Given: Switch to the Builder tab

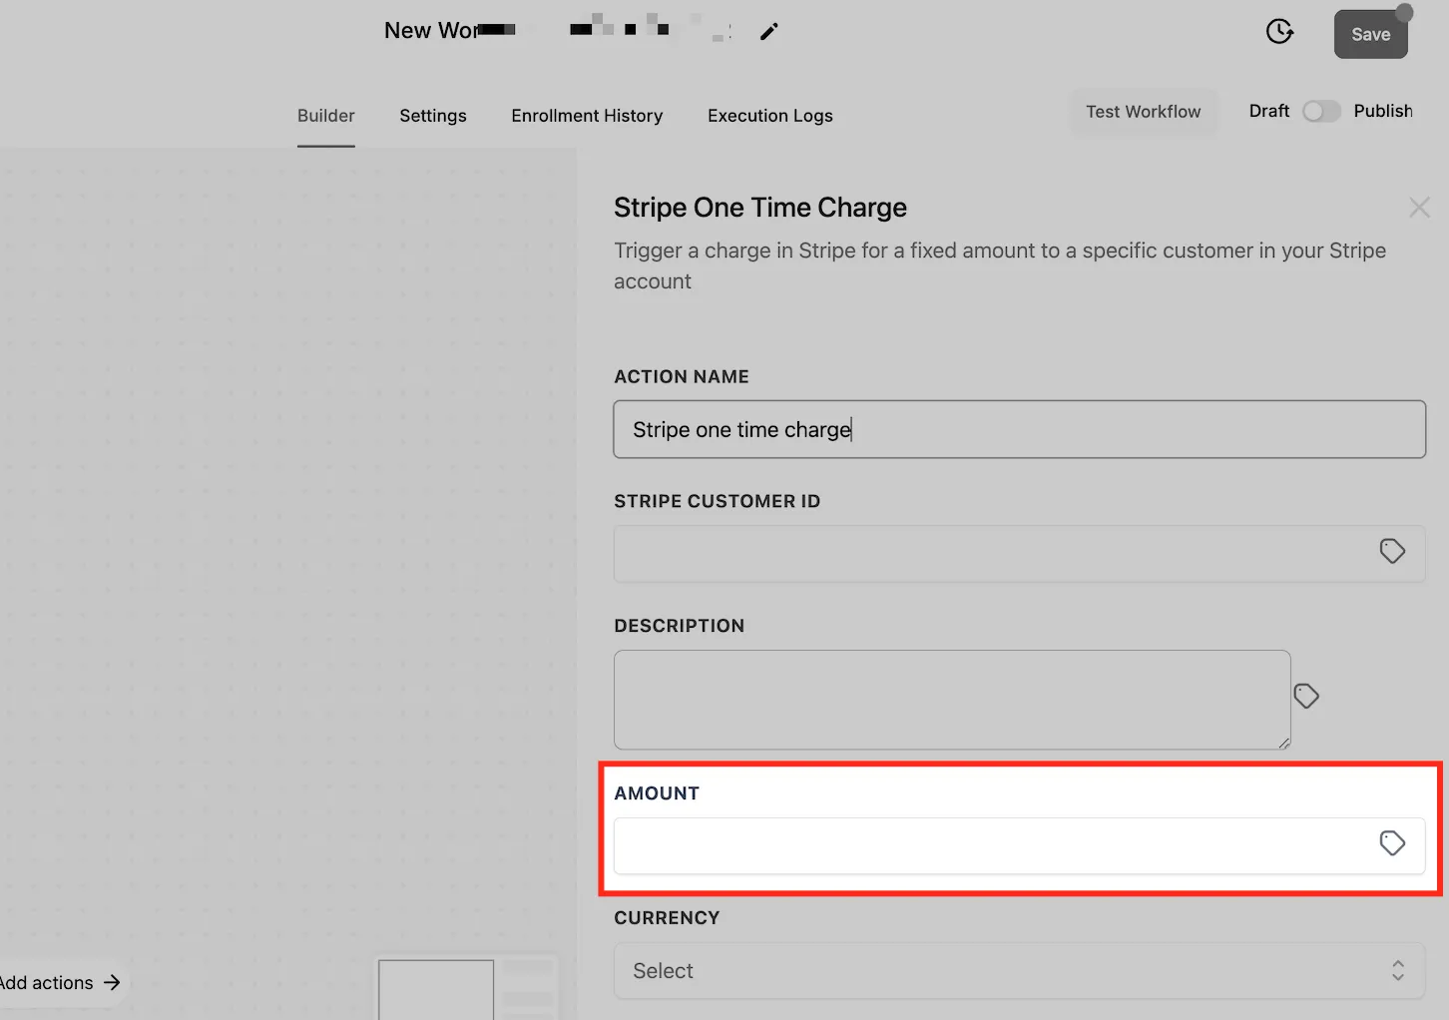Looking at the screenshot, I should click(326, 116).
